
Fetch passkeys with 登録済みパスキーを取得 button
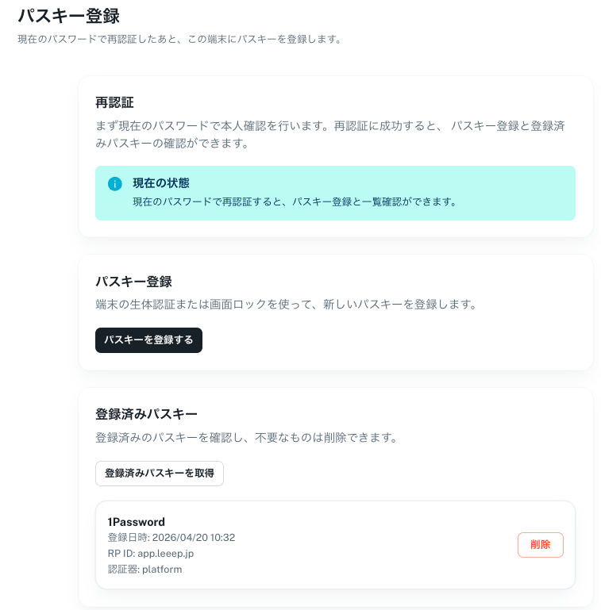point(160,473)
